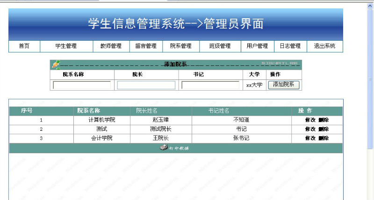The width and height of the screenshot is (374, 200).
Task: Click the 书记姓名 column header
Action: point(219,111)
